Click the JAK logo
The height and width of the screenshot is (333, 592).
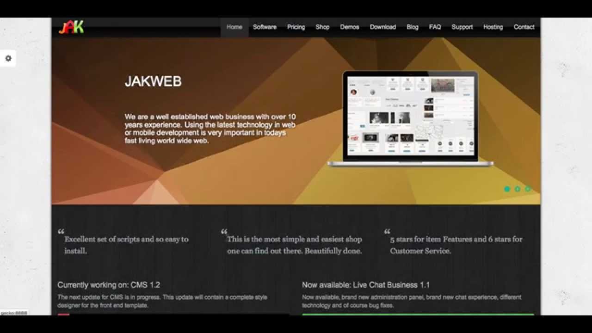pos(71,27)
